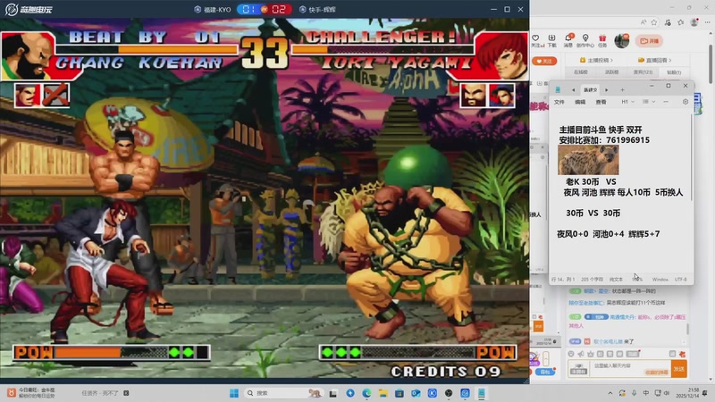This screenshot has height=402, width=715.
Task: Open the 文件 menu in notepad
Action: pos(559,102)
